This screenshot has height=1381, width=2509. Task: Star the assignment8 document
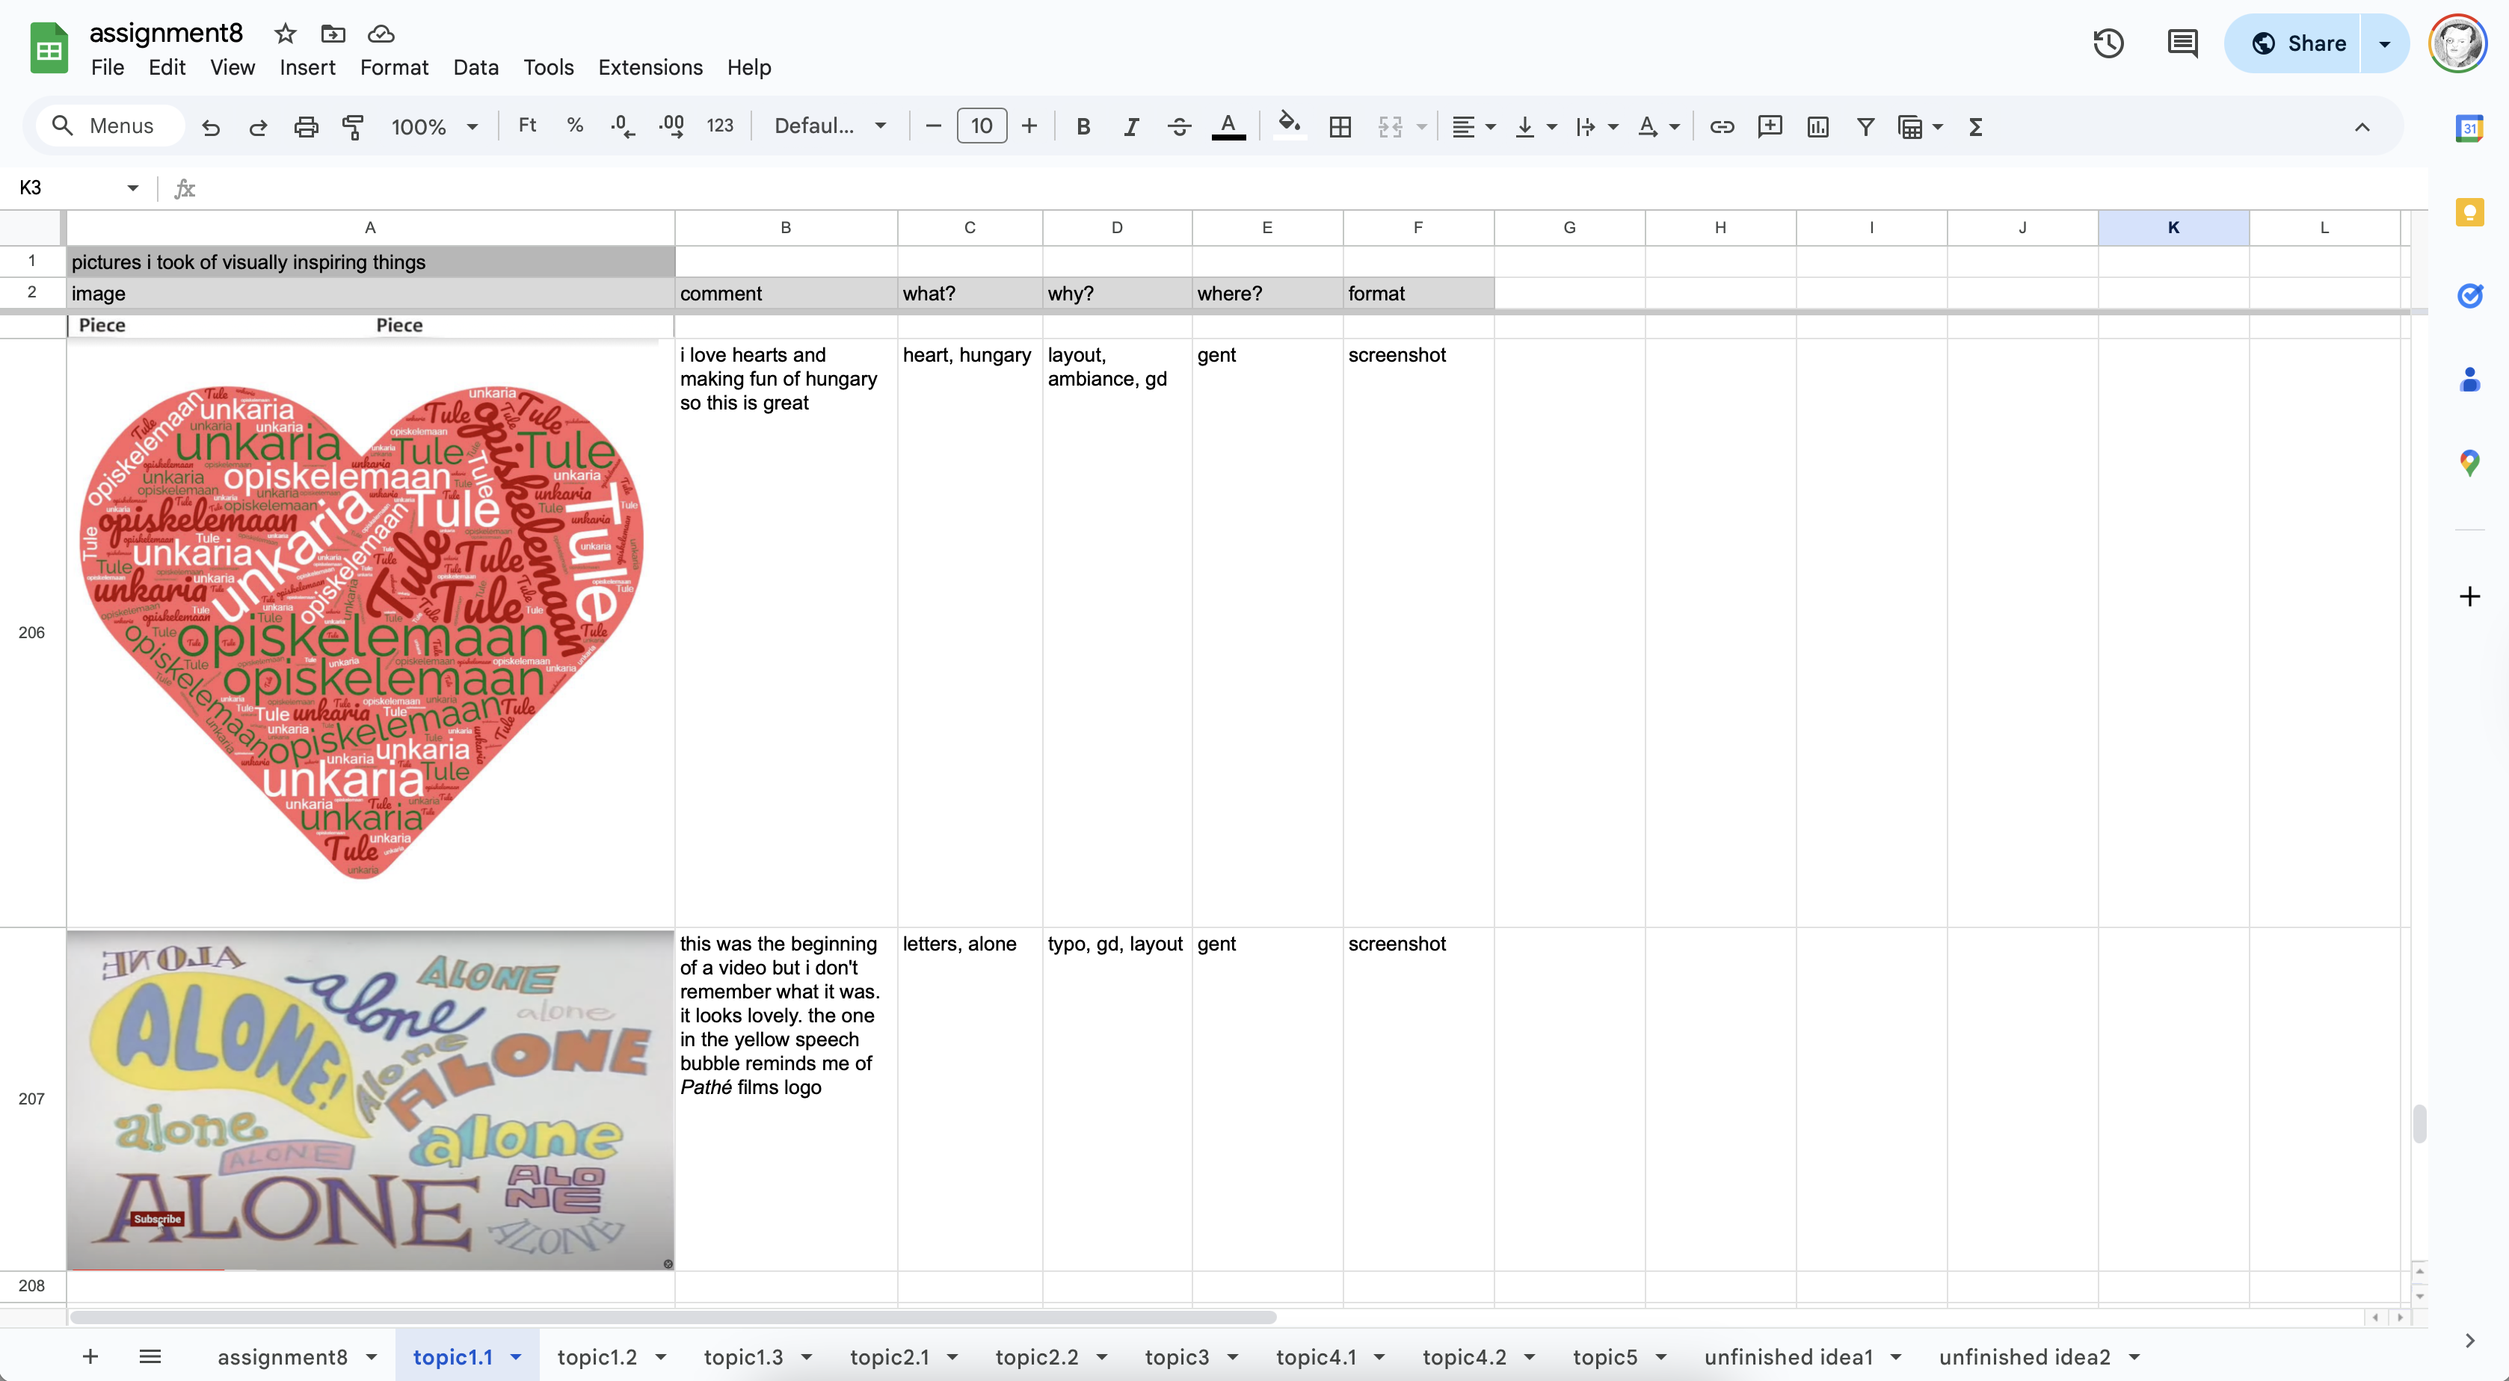284,34
